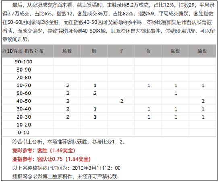This screenshot has width=218, height=182.
Task: Select the 10-20 index range row label
Action: point(23,125)
